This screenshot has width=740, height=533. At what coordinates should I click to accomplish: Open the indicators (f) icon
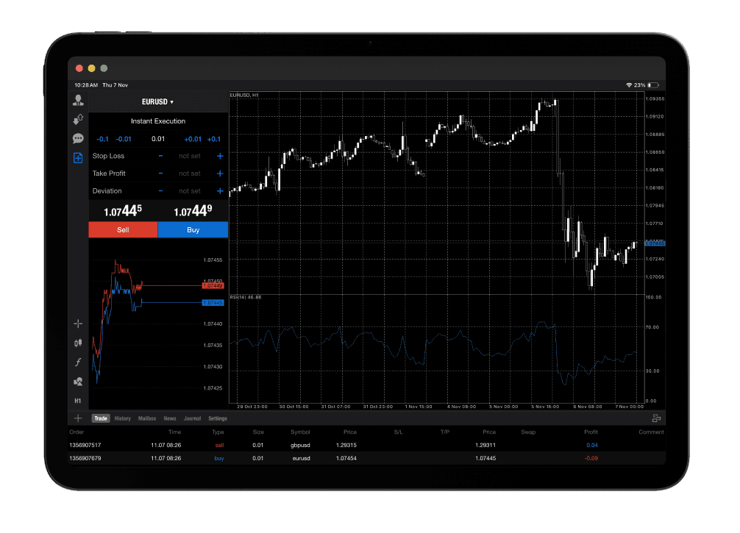(x=78, y=362)
